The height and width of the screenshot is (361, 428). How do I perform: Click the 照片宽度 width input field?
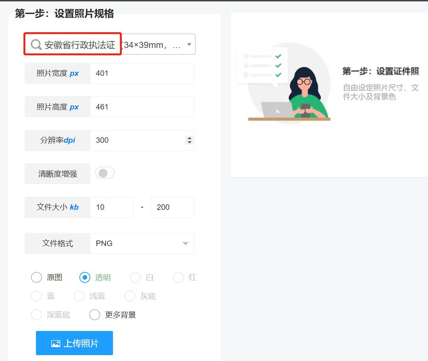[x=142, y=73]
